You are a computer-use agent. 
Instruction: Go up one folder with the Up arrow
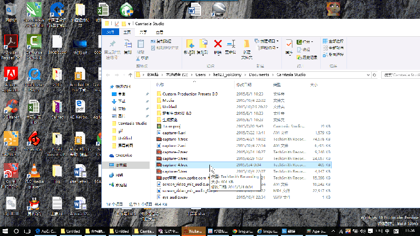pos(130,75)
